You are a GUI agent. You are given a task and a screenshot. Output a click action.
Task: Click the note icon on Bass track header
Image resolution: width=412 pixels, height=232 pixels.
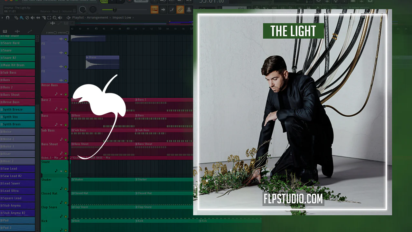pos(56,124)
